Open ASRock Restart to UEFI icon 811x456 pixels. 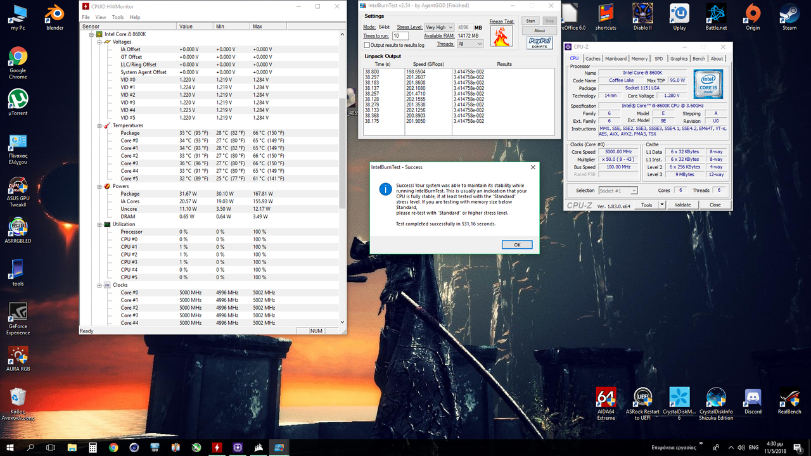[642, 403]
